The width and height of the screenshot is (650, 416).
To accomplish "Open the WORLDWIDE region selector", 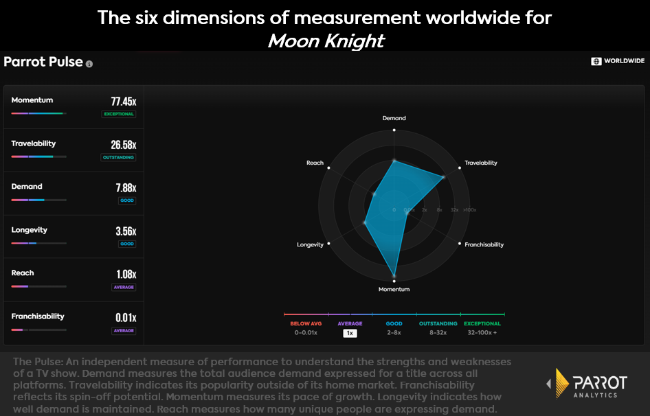I will point(618,61).
